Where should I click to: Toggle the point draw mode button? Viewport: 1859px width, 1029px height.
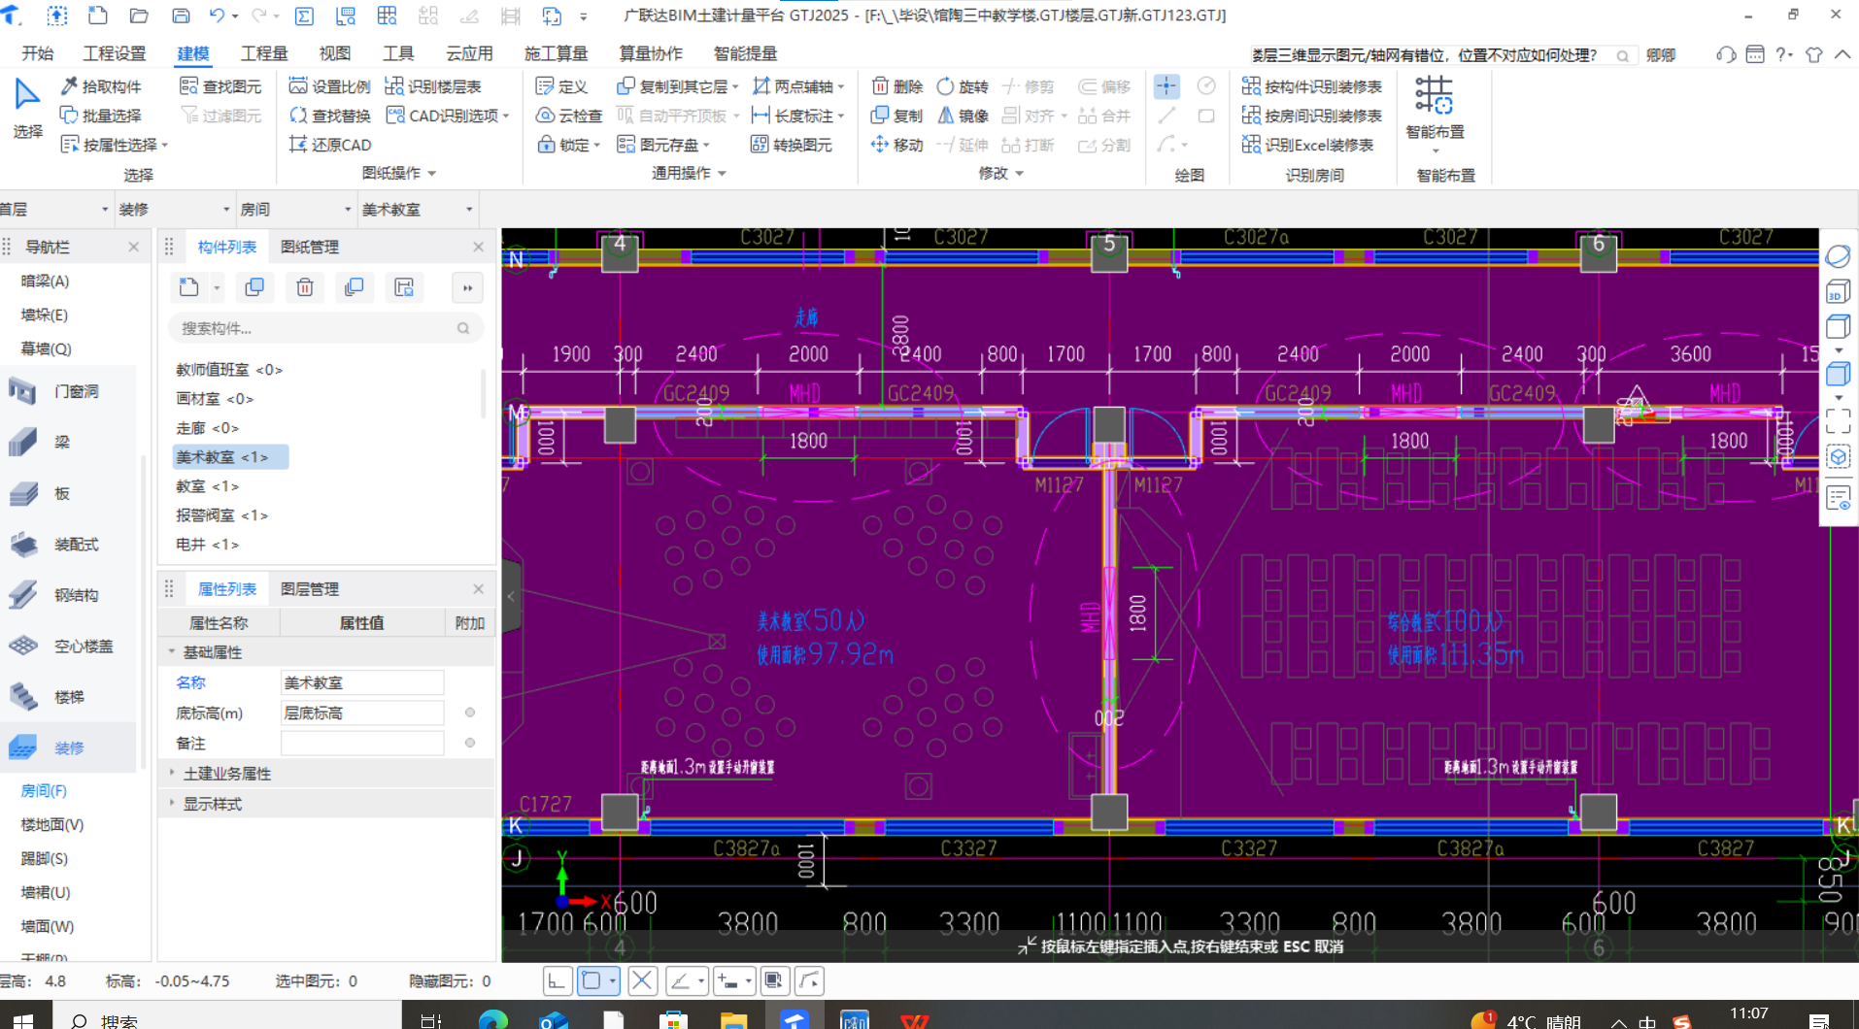coord(1166,86)
